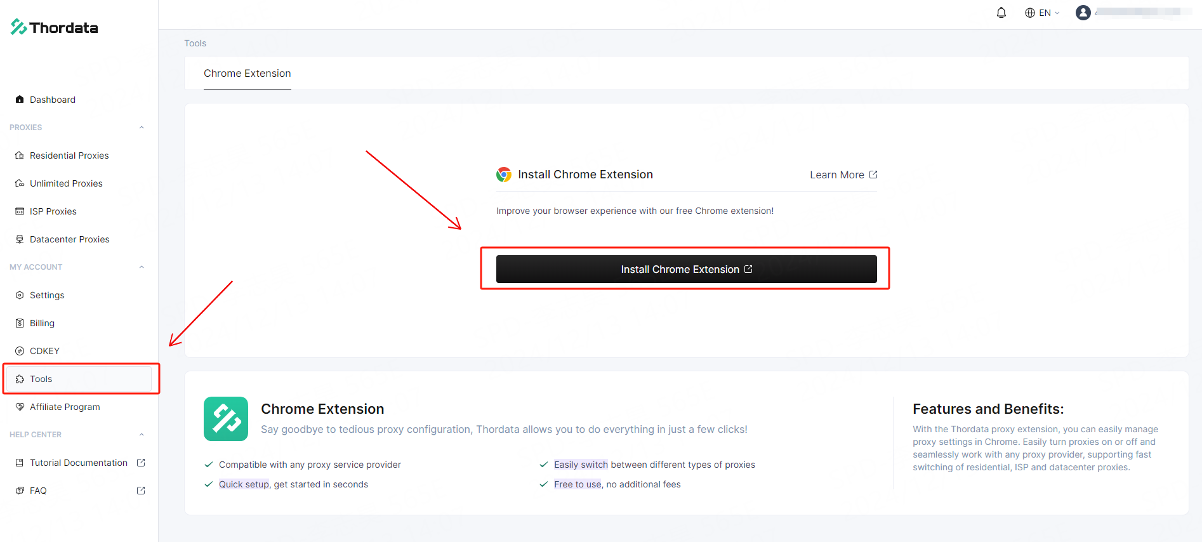The image size is (1202, 542).
Task: Switch to the Chrome Extension tab
Action: coord(248,74)
